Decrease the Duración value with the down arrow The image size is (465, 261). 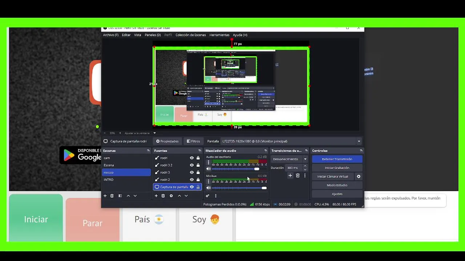pyautogui.click(x=305, y=170)
